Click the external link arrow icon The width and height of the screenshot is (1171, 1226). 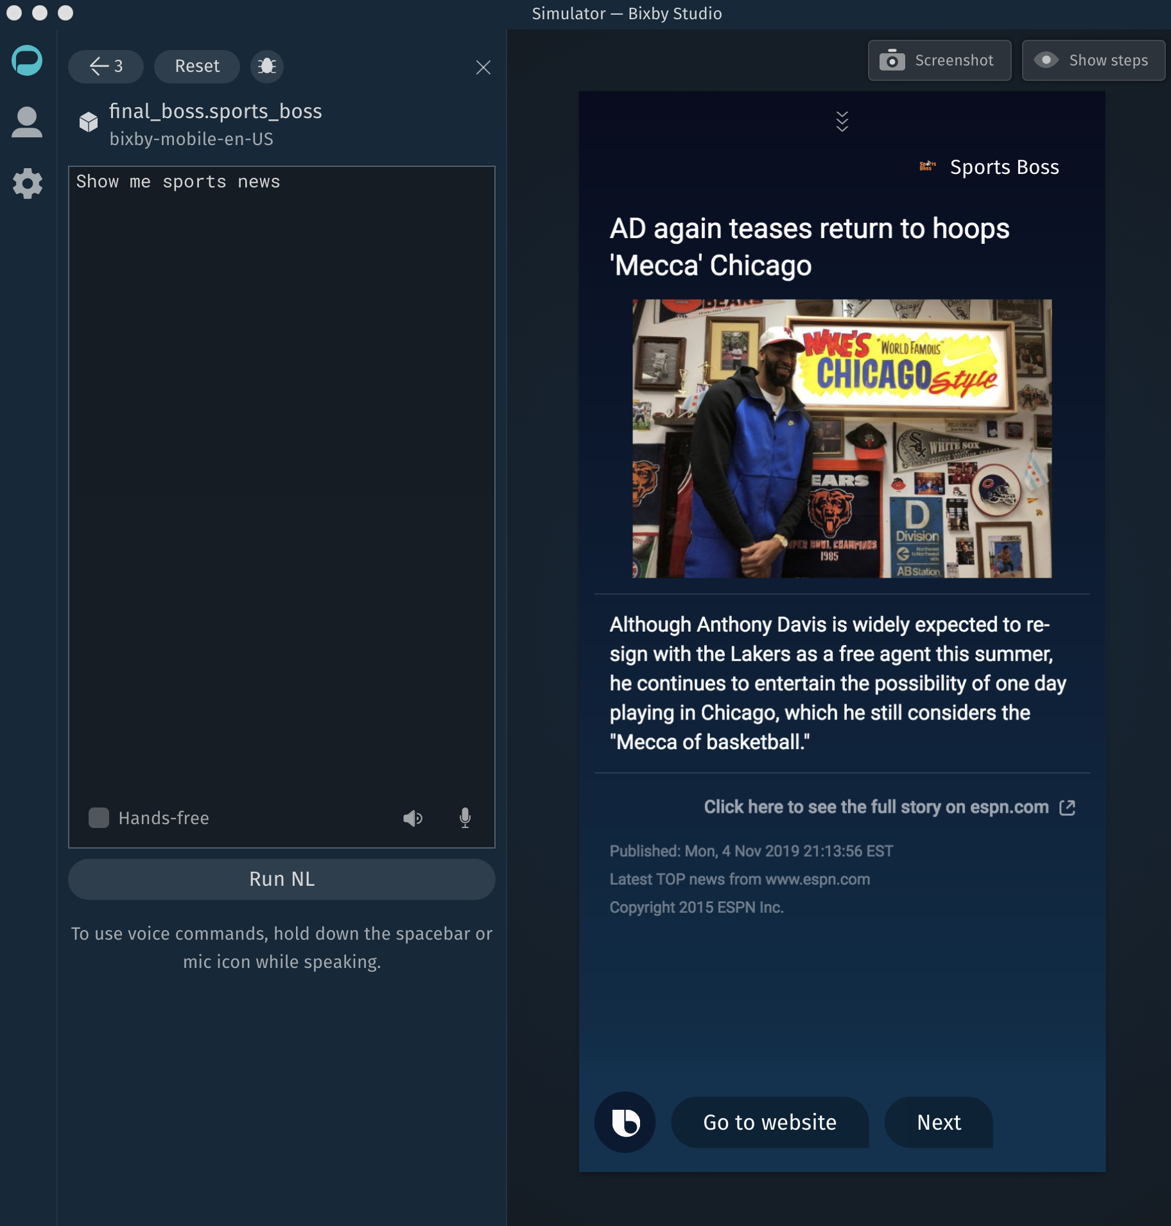(x=1067, y=807)
